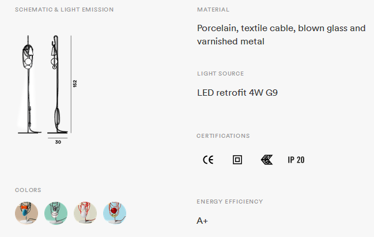The width and height of the screenshot is (374, 237).
Task: Click the Colors section heading
Action: [28, 190]
